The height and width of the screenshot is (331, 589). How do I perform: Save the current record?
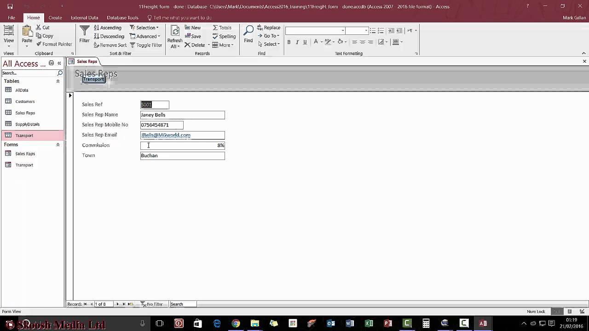click(x=193, y=36)
